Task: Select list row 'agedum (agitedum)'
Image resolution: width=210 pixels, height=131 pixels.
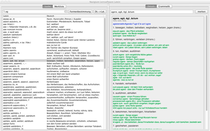Action: click(53, 35)
